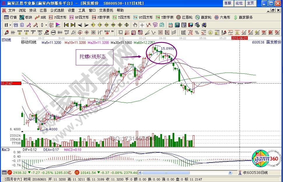Click the 客服 customer service button
The image size is (283, 182).
pyautogui.click(x=228, y=3)
